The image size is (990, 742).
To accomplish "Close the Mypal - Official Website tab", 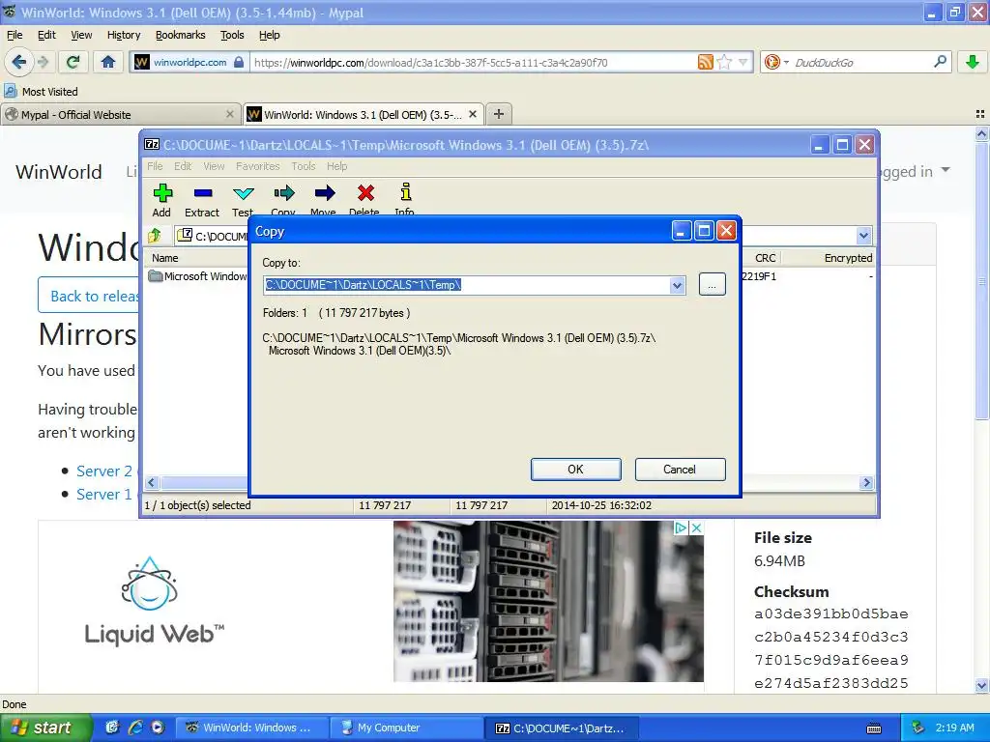I will [230, 114].
